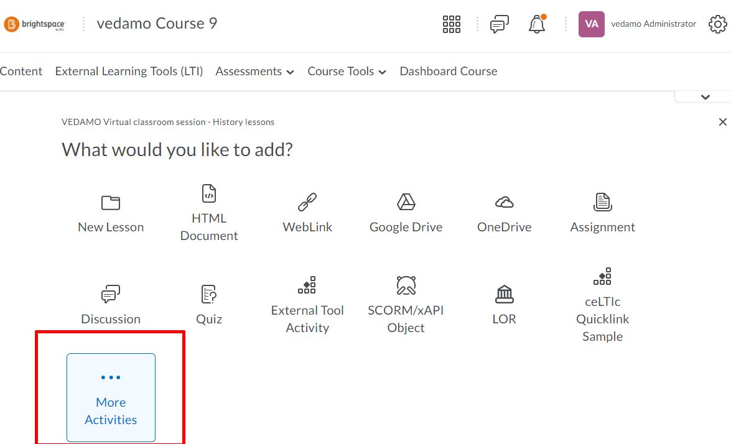Open the admin tools gear icon

click(717, 24)
